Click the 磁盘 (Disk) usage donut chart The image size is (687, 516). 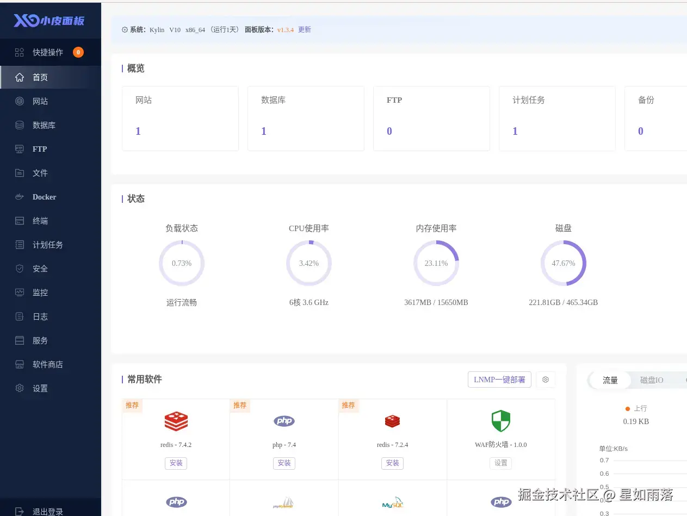click(564, 263)
